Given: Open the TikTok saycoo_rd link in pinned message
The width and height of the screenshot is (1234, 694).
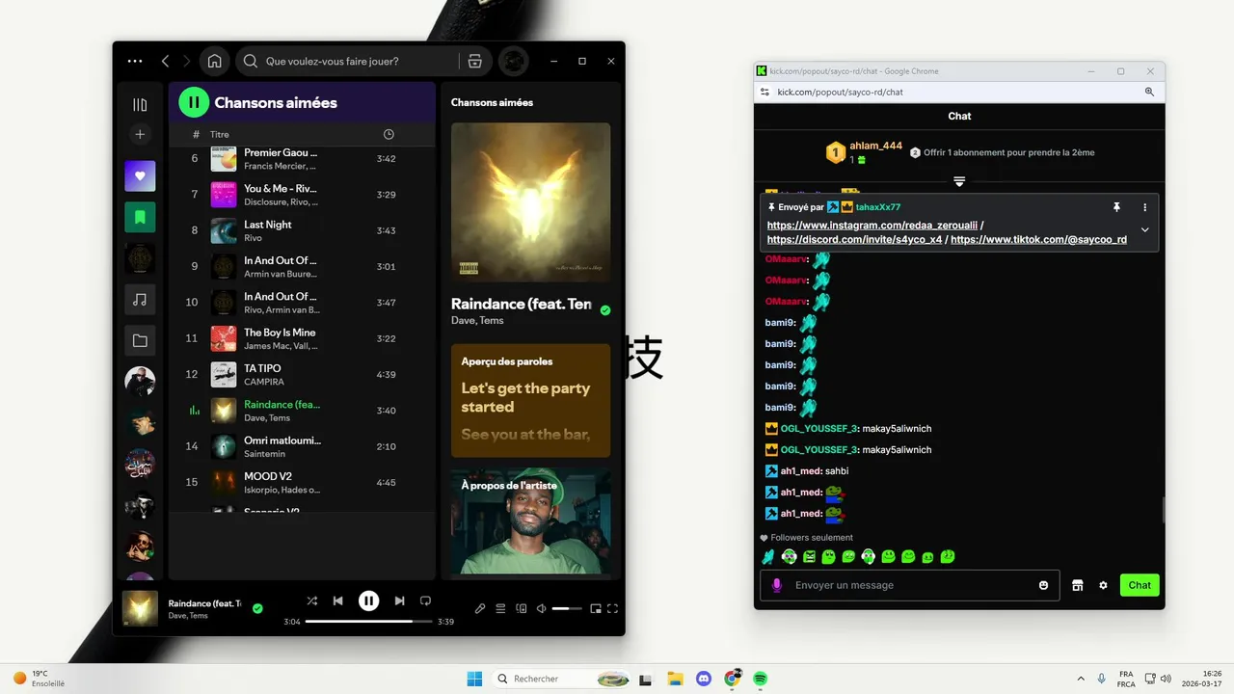Looking at the screenshot, I should point(1038,239).
